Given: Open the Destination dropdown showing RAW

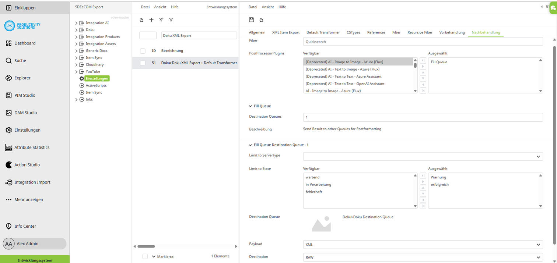Looking at the screenshot, I should click(x=423, y=257).
